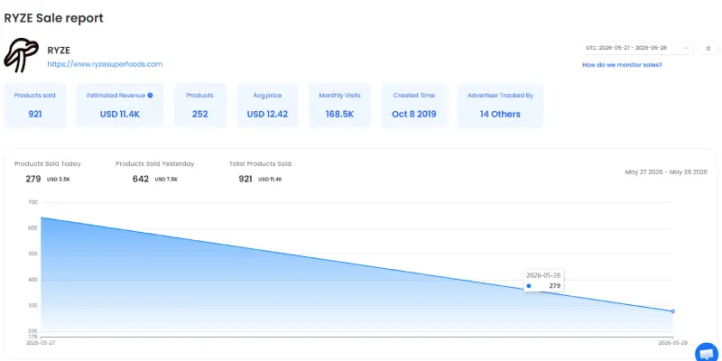722x361 pixels.
Task: Open the chat support bubble
Action: coord(708,353)
